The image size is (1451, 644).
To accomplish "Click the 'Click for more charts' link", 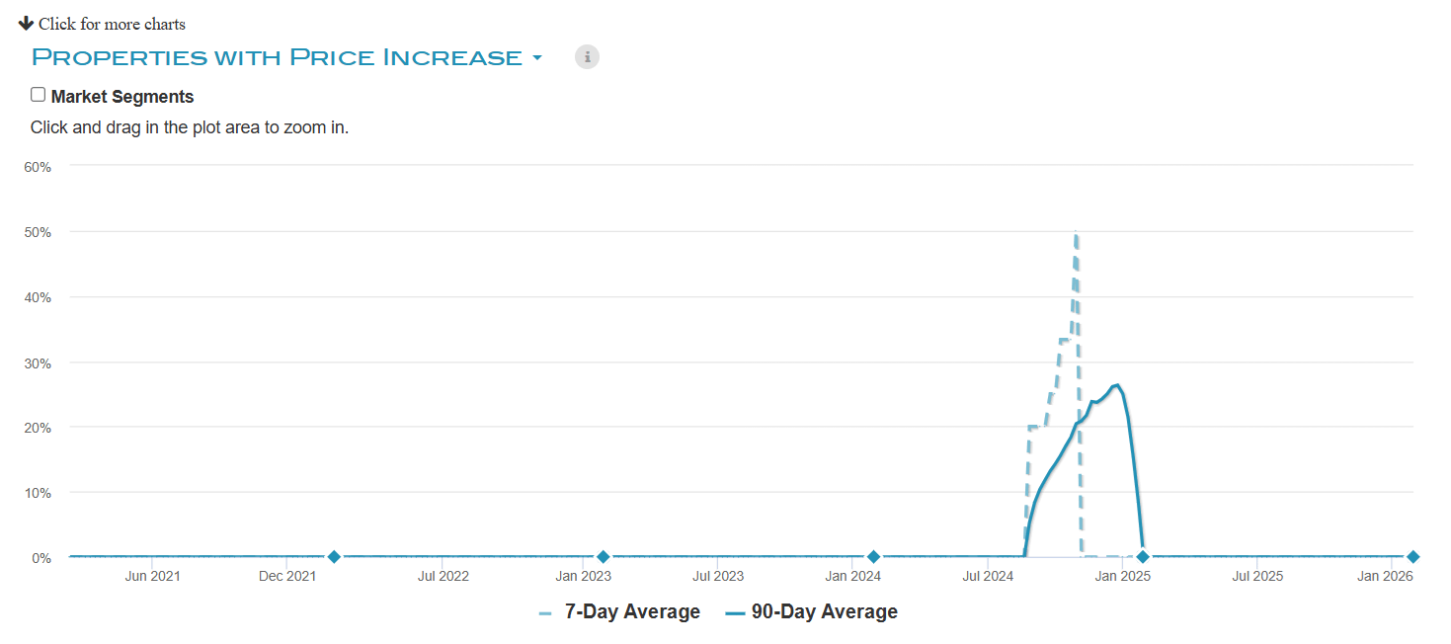I will click(x=112, y=24).
